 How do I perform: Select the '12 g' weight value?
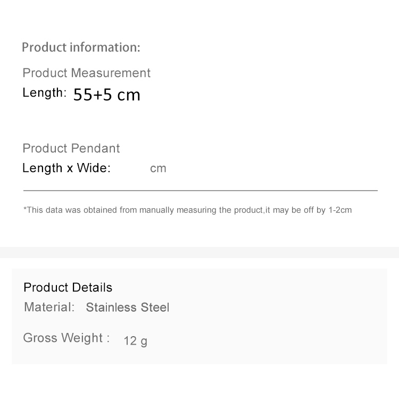135,341
